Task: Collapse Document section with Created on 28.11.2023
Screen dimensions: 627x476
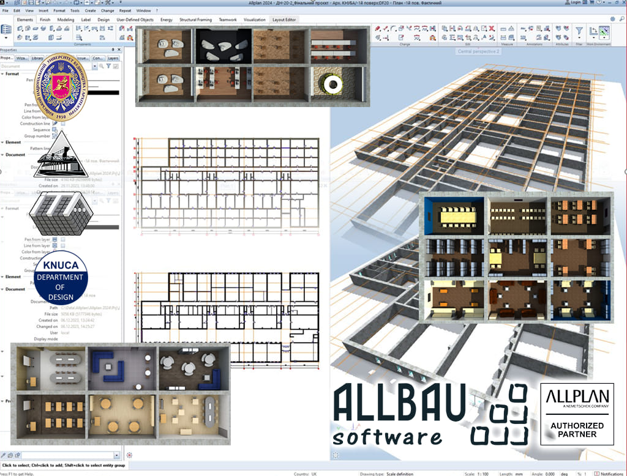Action: pos(2,155)
